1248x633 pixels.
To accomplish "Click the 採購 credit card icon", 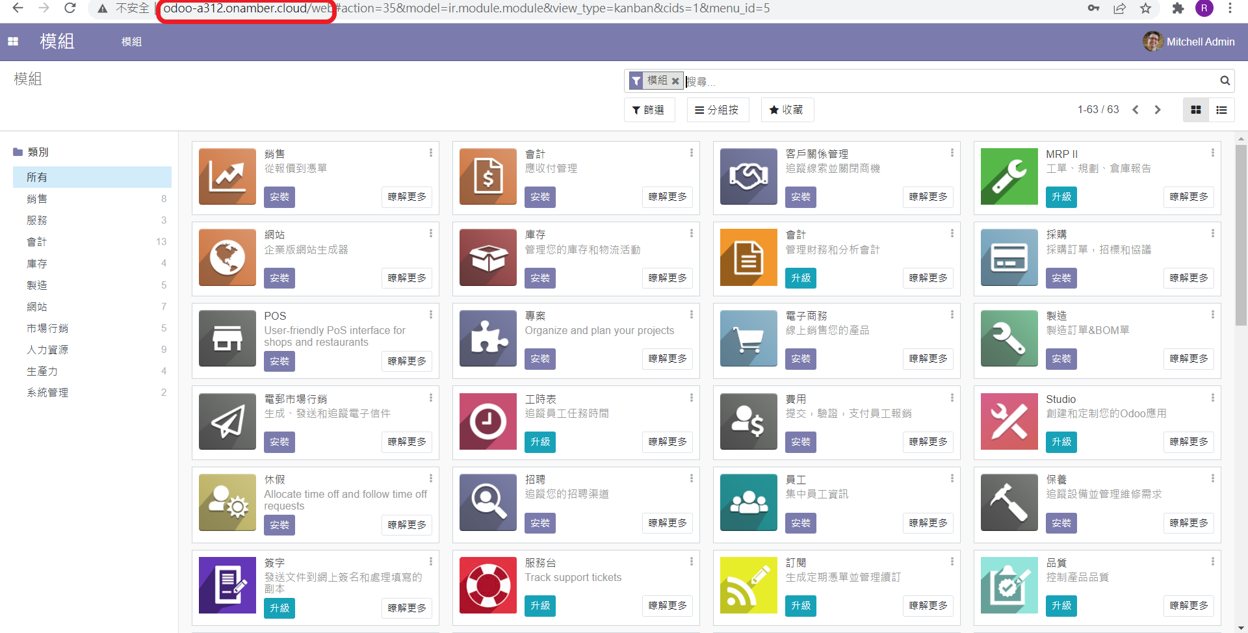I will pos(1009,257).
